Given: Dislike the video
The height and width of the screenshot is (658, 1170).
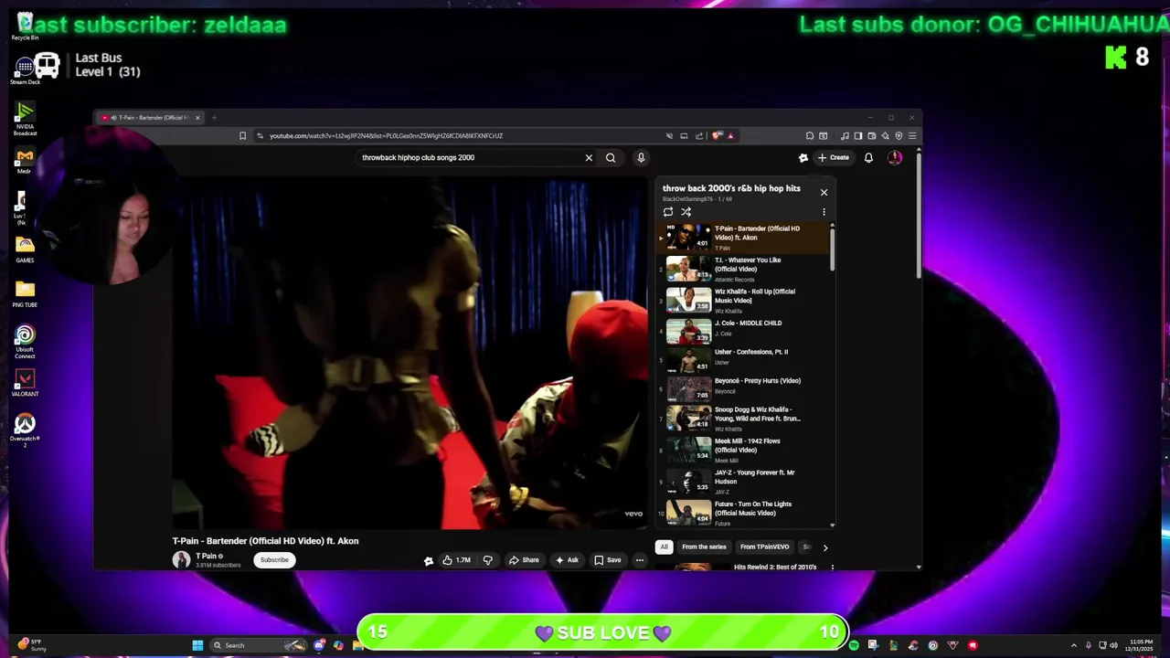Looking at the screenshot, I should [x=487, y=560].
